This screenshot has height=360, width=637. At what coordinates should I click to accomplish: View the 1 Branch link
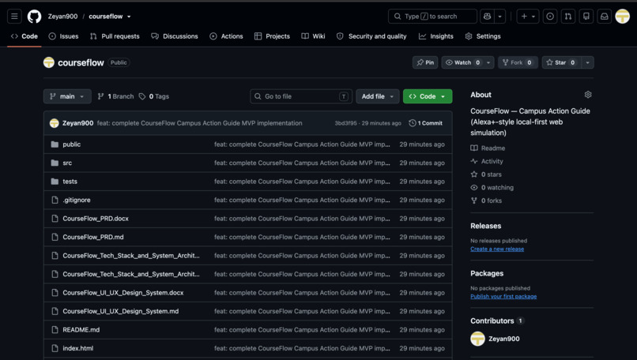[115, 96]
